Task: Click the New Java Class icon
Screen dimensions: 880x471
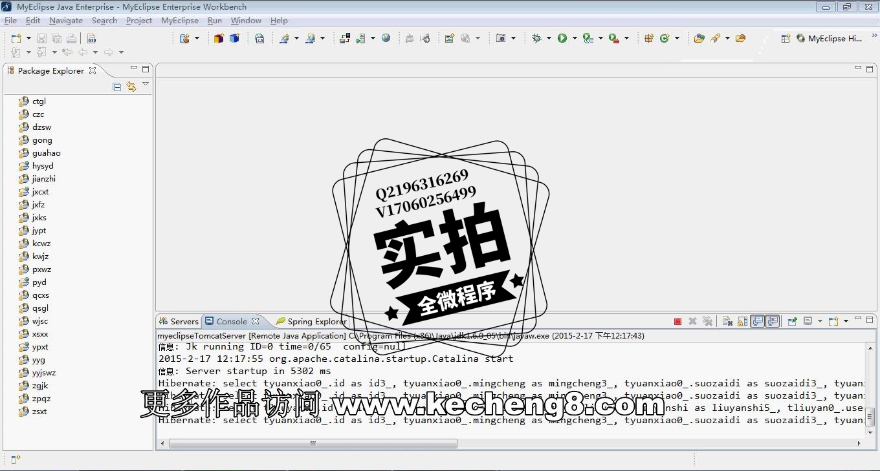Action: (665, 39)
